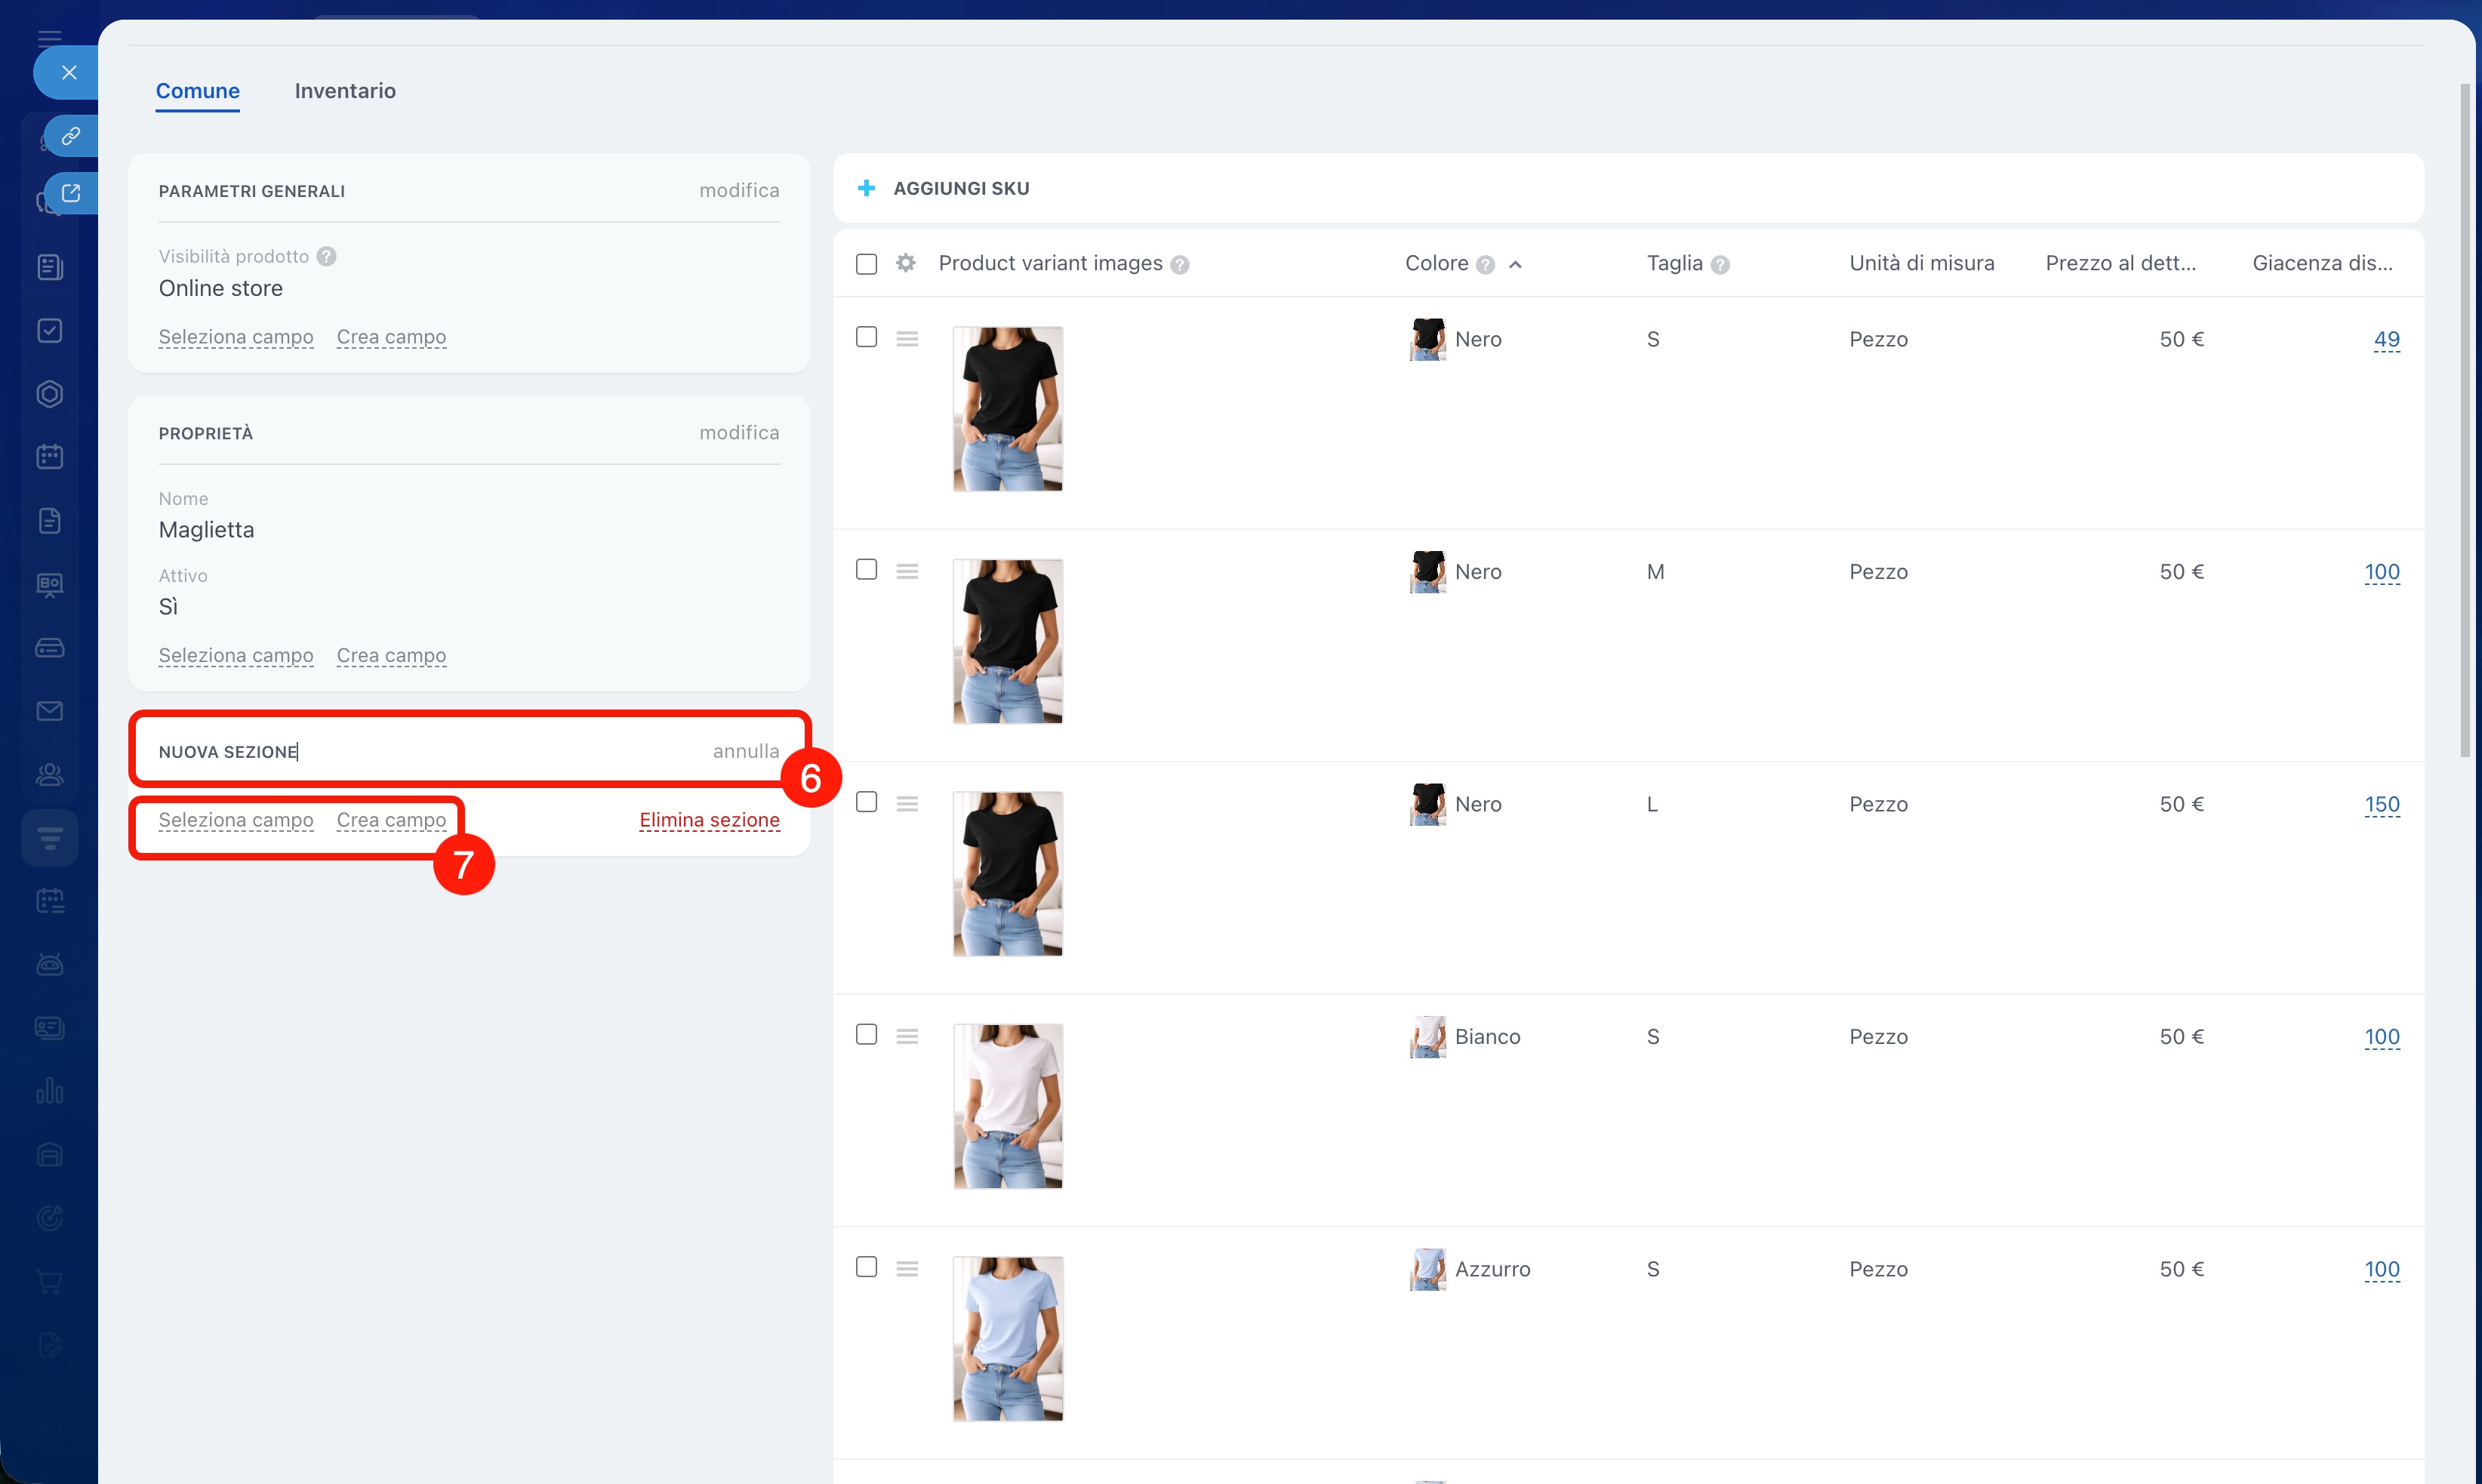Screen dimensions: 2482x1484
Task: Click the plus icon for Aggiungi SKU
Action: click(866, 188)
